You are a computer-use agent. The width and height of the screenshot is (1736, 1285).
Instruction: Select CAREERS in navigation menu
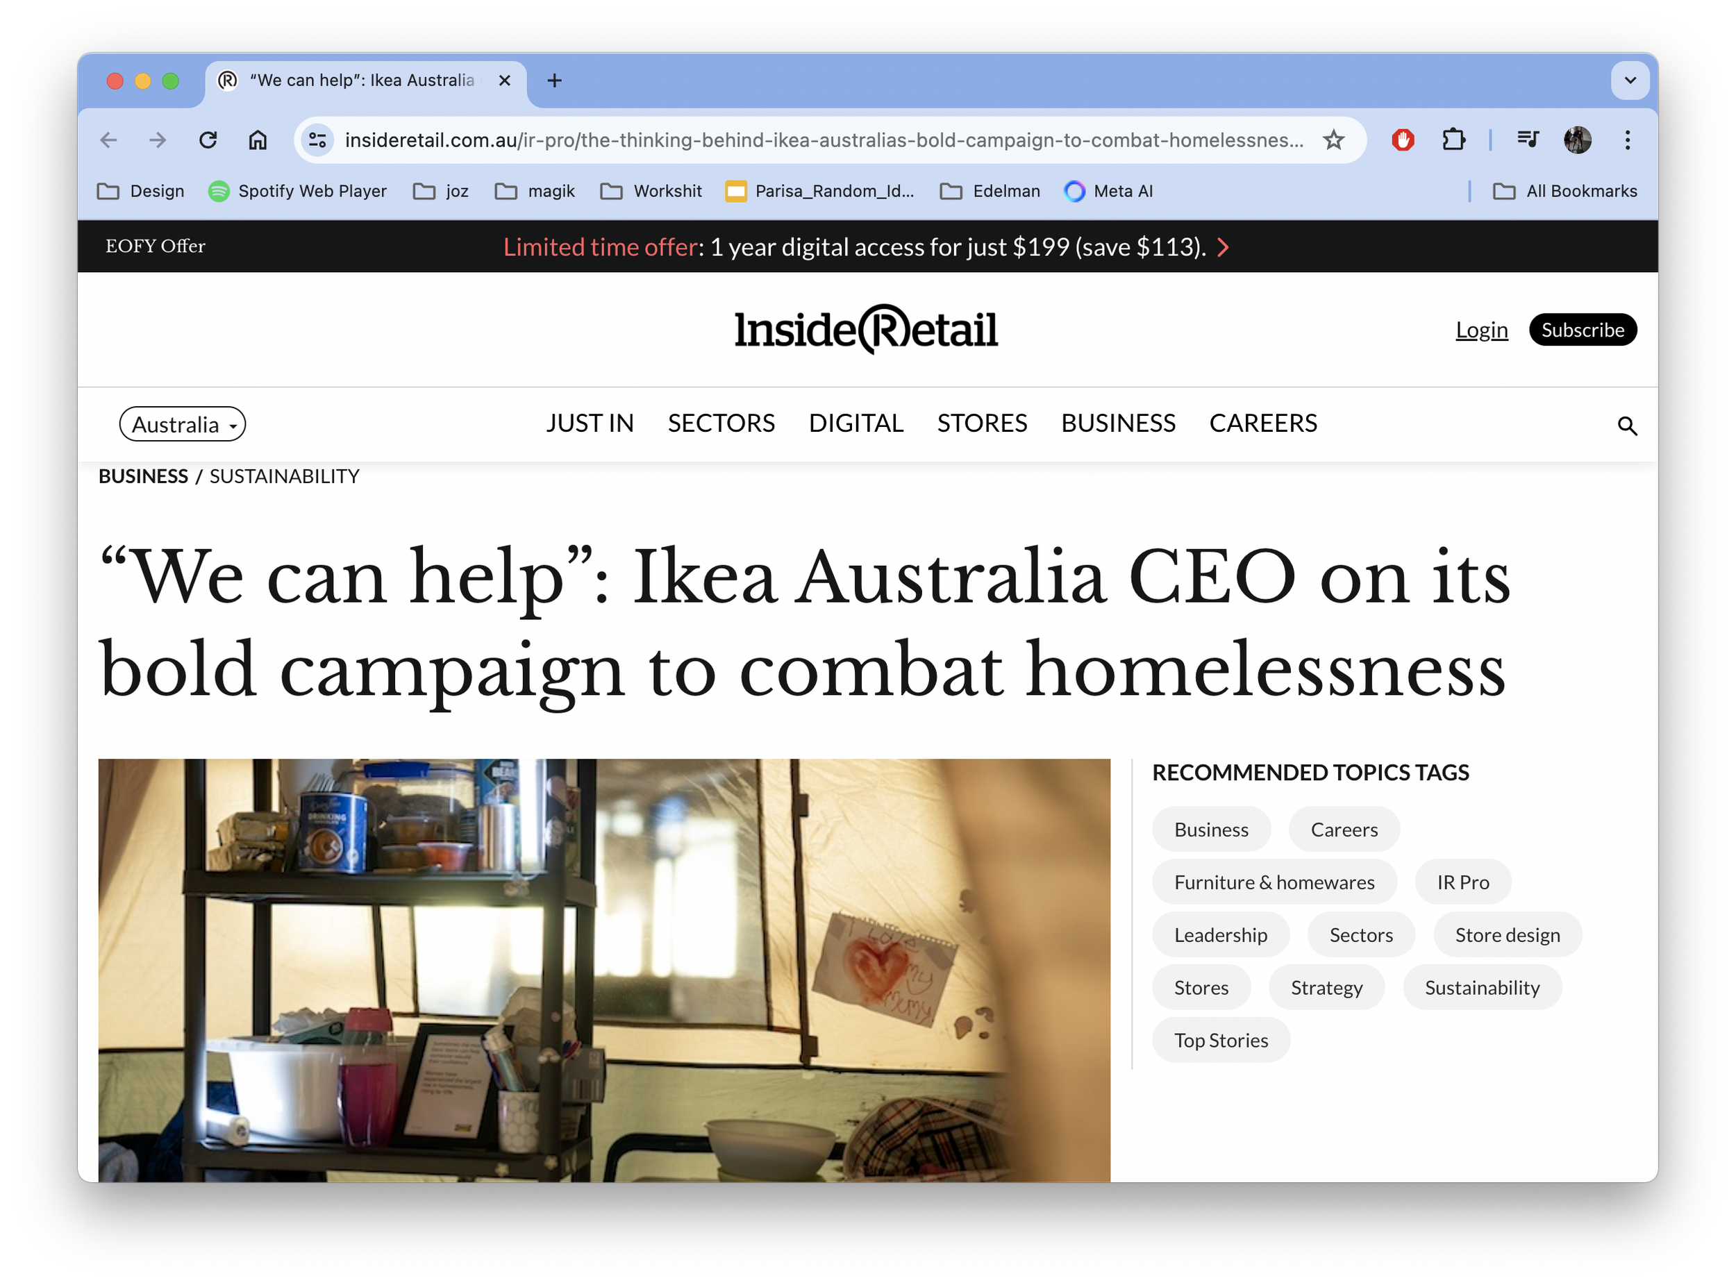(1263, 424)
